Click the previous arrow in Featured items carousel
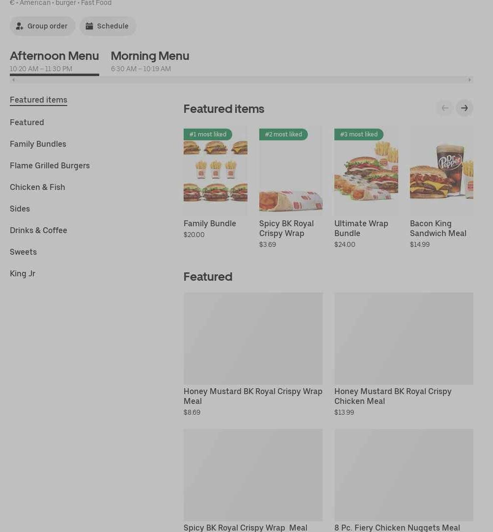 (444, 108)
